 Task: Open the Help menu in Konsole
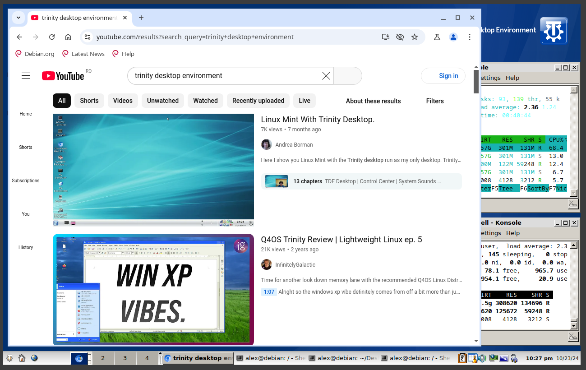pyautogui.click(x=512, y=78)
